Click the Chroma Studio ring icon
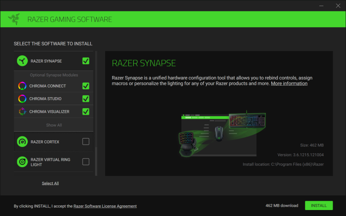This screenshot has height=216, width=346. pyautogui.click(x=22, y=99)
